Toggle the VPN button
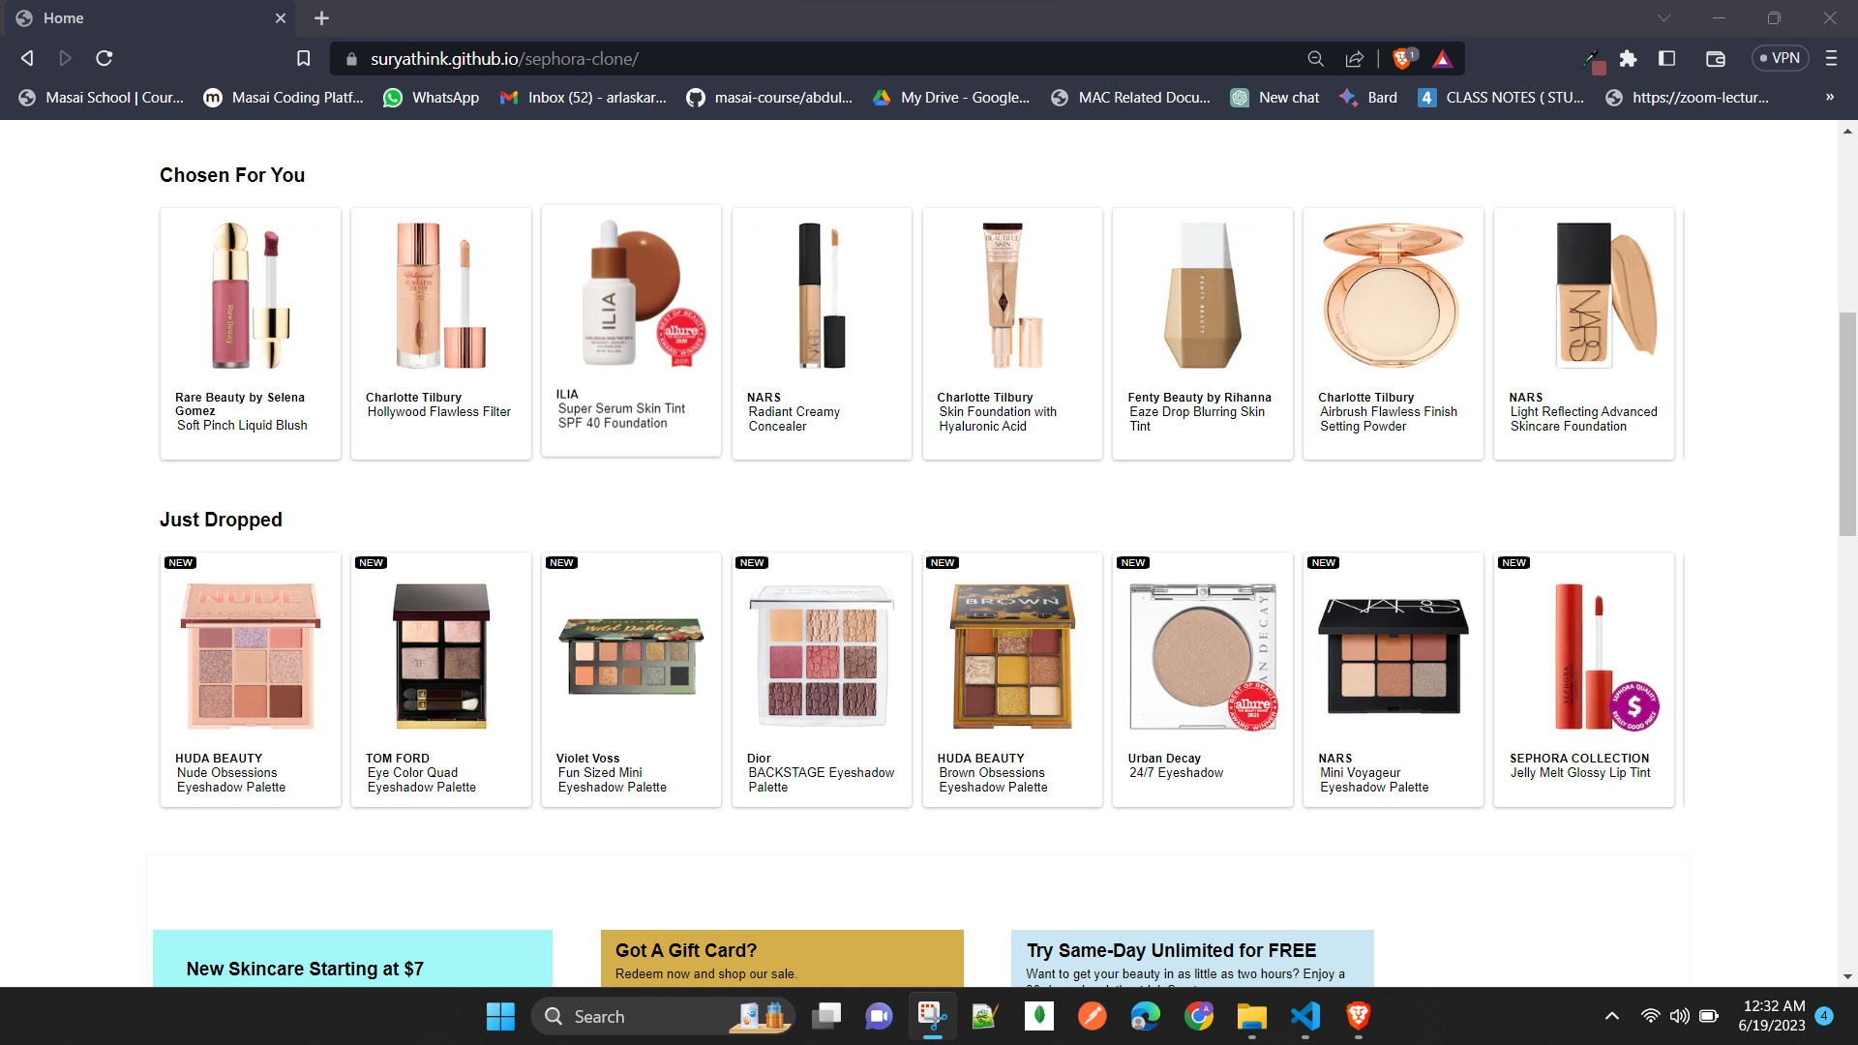1858x1045 pixels. (1780, 58)
